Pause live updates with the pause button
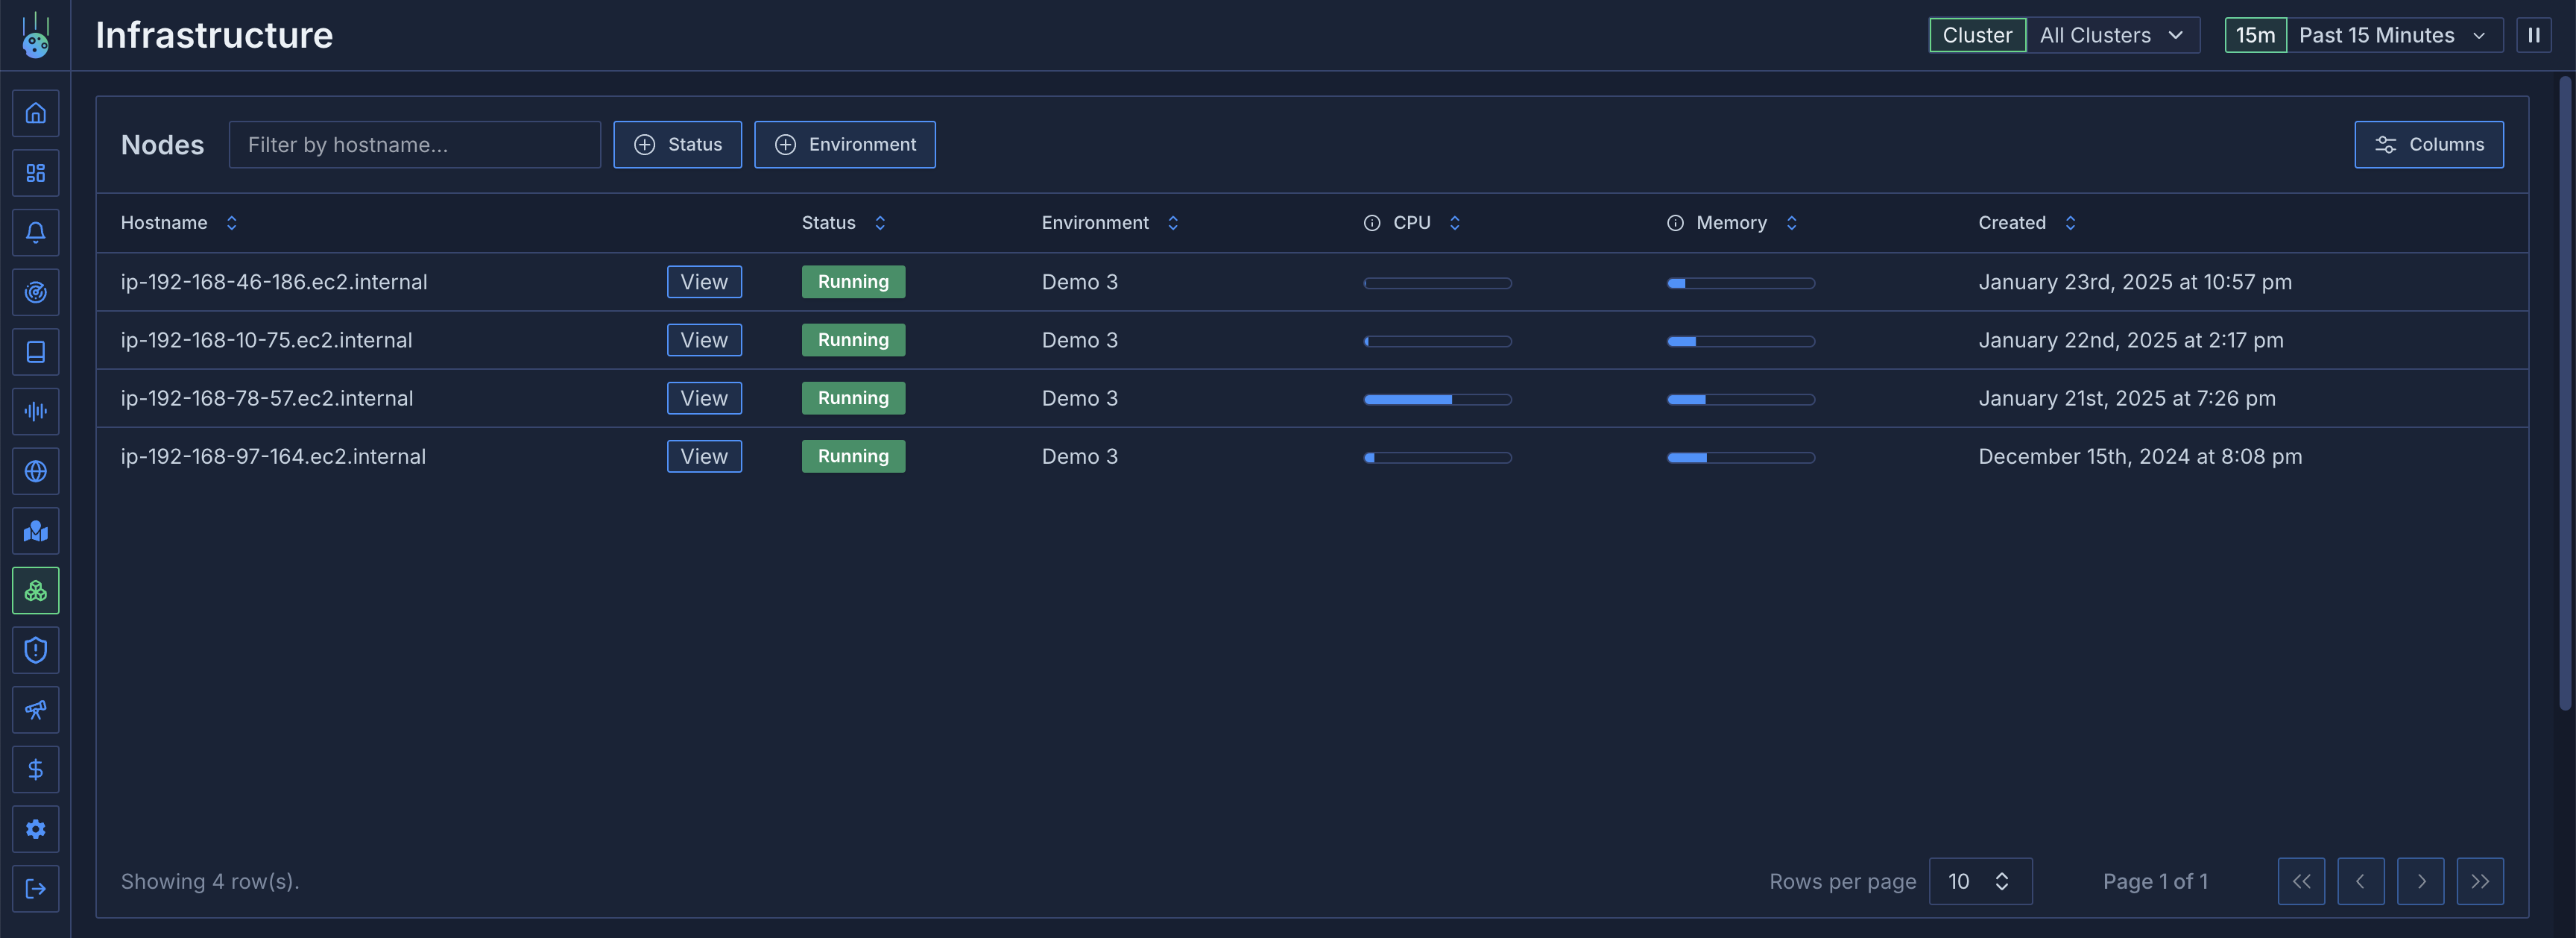 [2533, 35]
